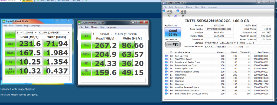Viewport: 277px width, 105px height.
Task: Start 4K QD32 test in left CrystalDiskMark
Action: [x=10, y=70]
